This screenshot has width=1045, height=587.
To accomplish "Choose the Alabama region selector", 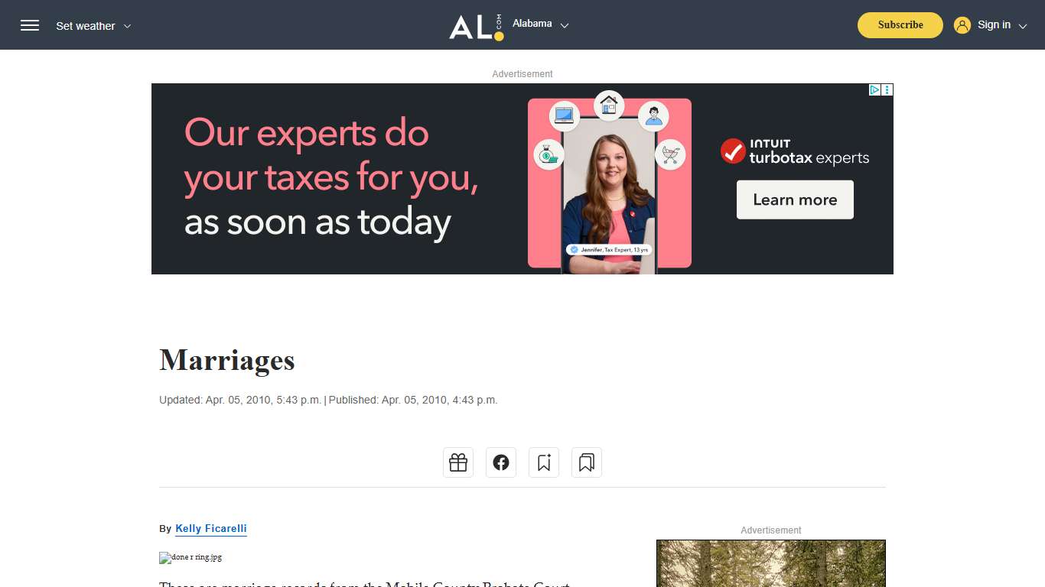I will (532, 24).
